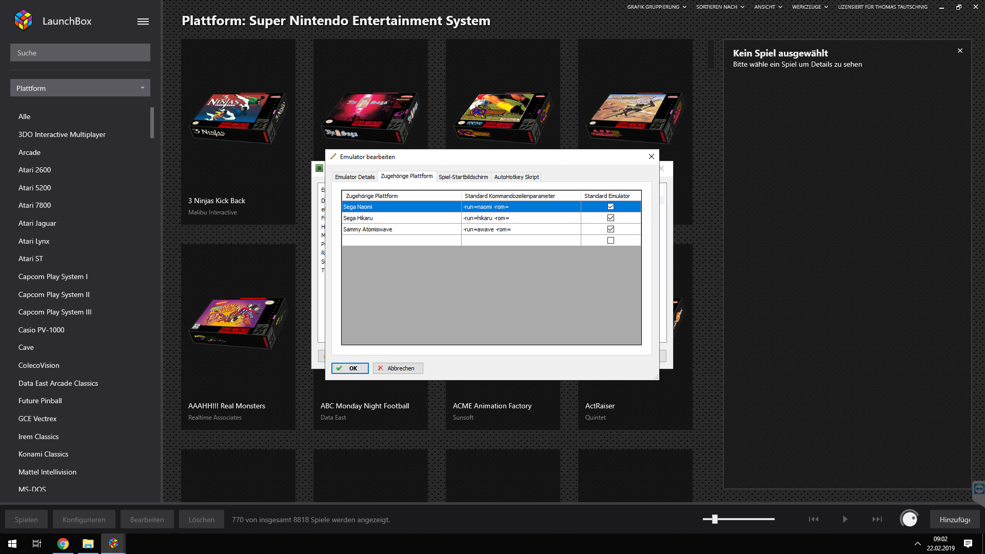Show hidden system tray icons
The height and width of the screenshot is (554, 985).
coord(917,544)
